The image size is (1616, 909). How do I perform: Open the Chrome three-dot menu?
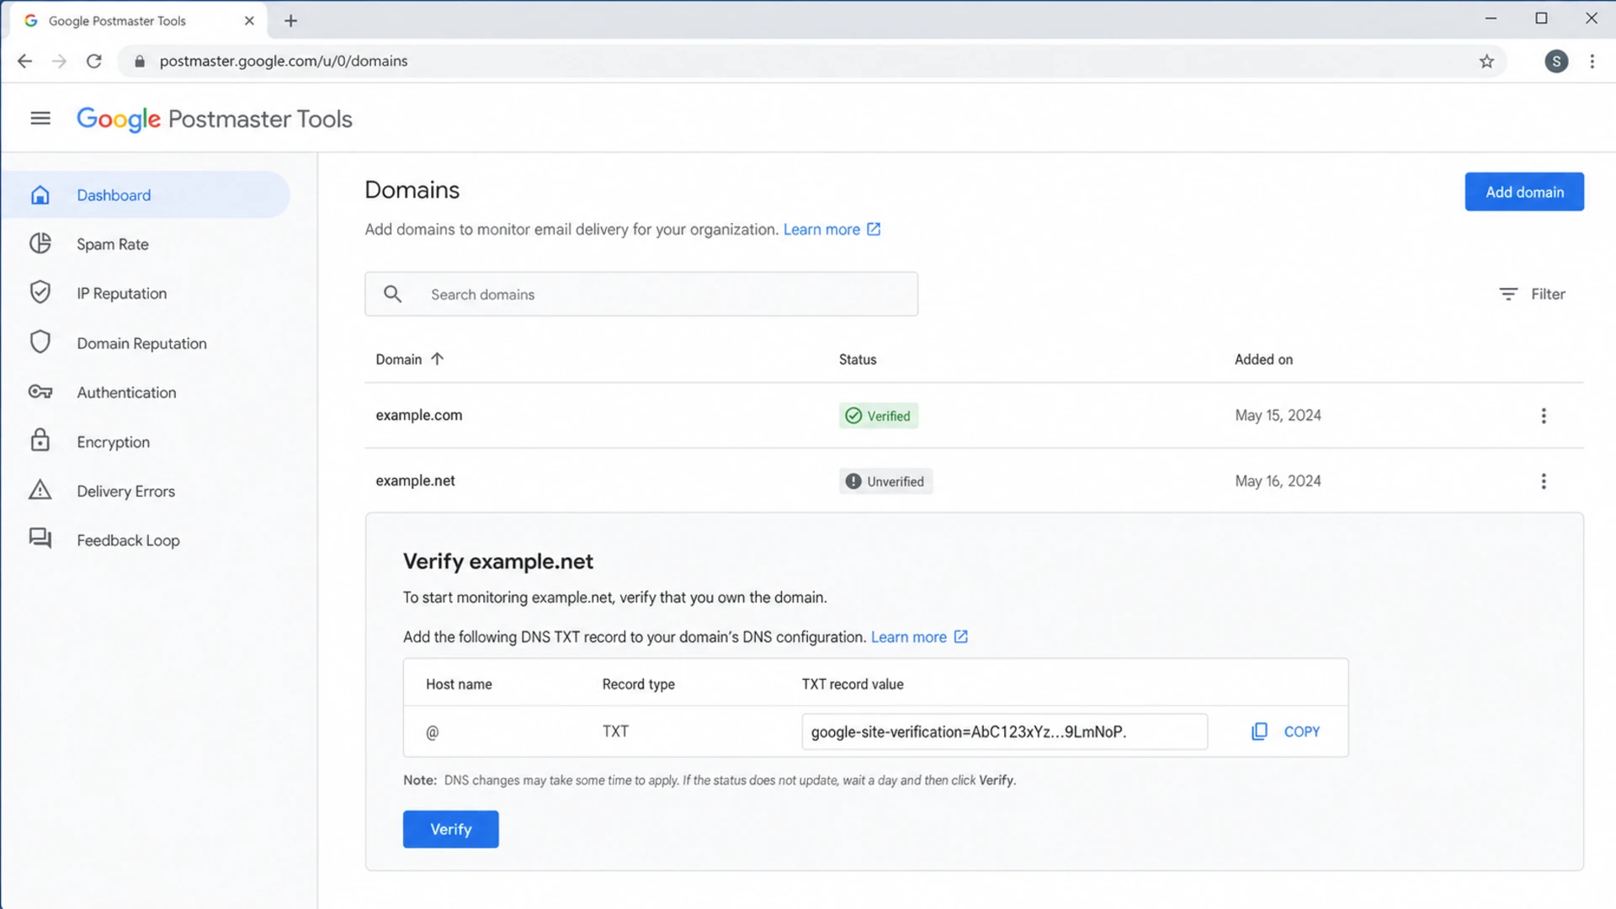pos(1592,61)
